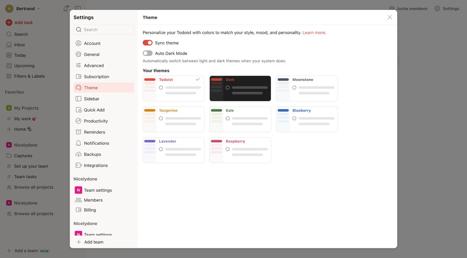This screenshot has width=467, height=258.
Task: Click the Quick Add icon in settings
Action: (x=78, y=110)
